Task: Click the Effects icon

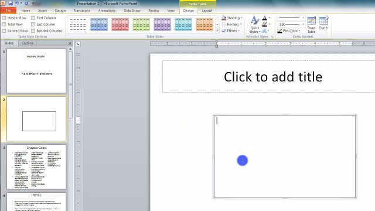Action: (224, 30)
